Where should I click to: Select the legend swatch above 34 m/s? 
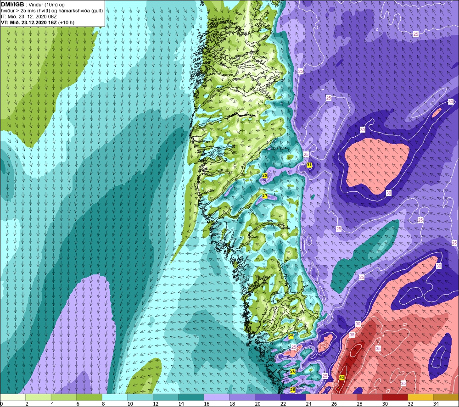pos(446,397)
